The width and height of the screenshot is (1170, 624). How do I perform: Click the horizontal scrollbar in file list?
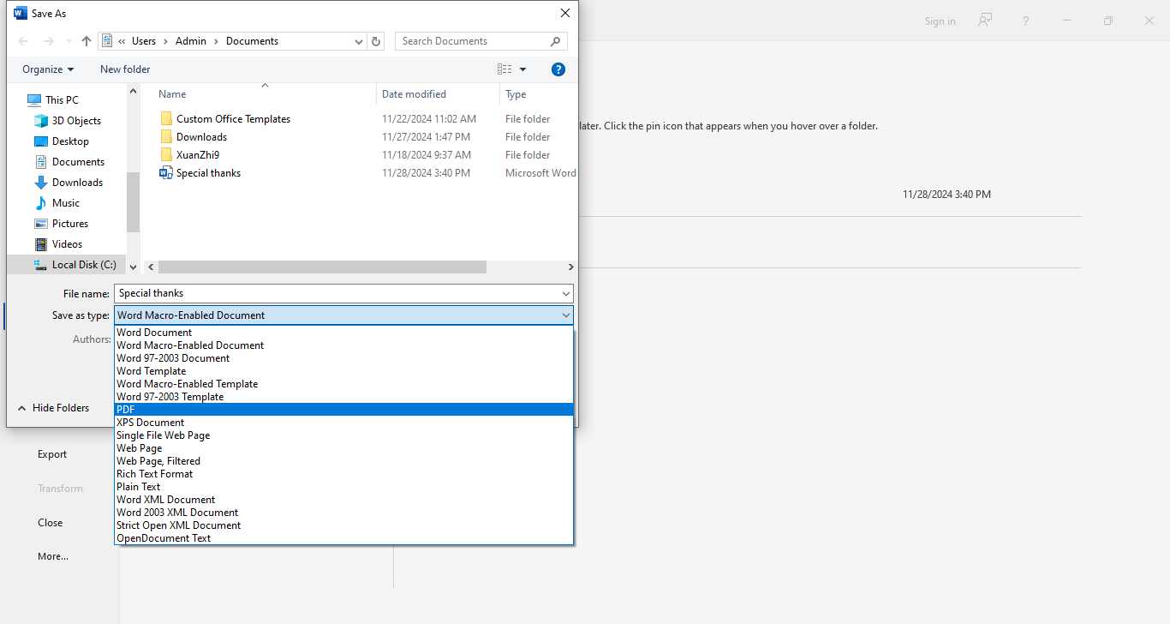tap(322, 267)
